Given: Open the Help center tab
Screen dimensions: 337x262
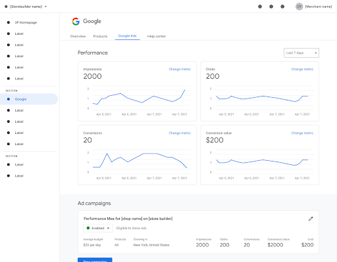Looking at the screenshot, I should pyautogui.click(x=157, y=36).
